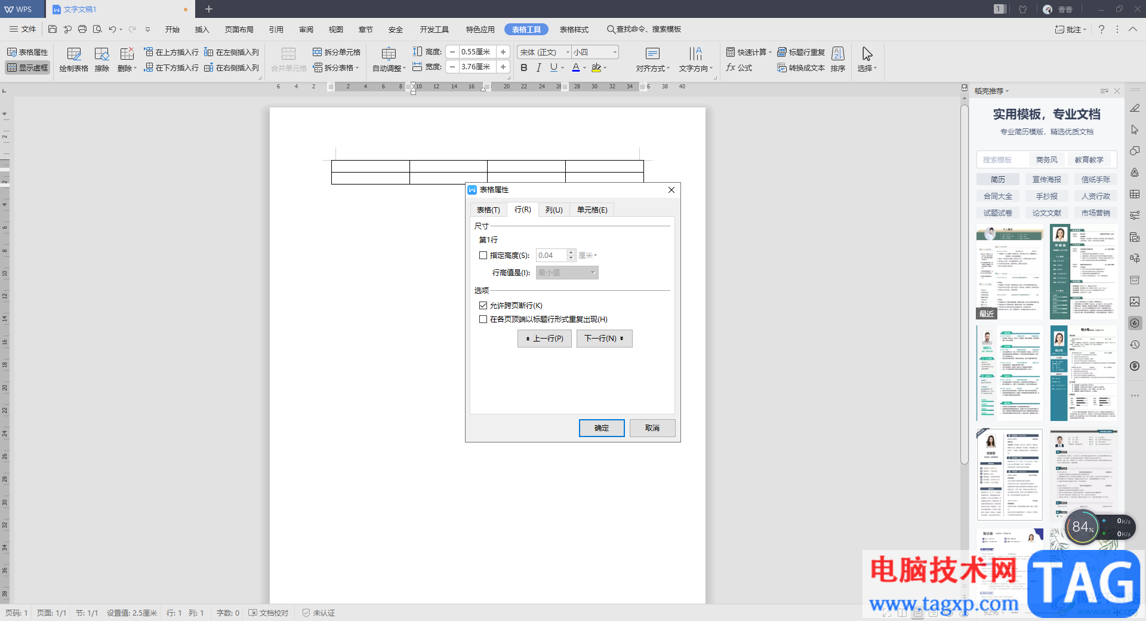This screenshot has height=621, width=1146.
Task: Click the Print icon in the quick toolbar
Action: click(x=82, y=29)
